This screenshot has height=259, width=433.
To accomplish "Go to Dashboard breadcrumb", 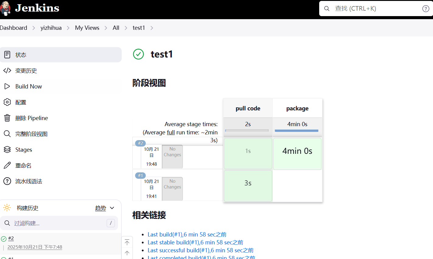I will click(13, 28).
